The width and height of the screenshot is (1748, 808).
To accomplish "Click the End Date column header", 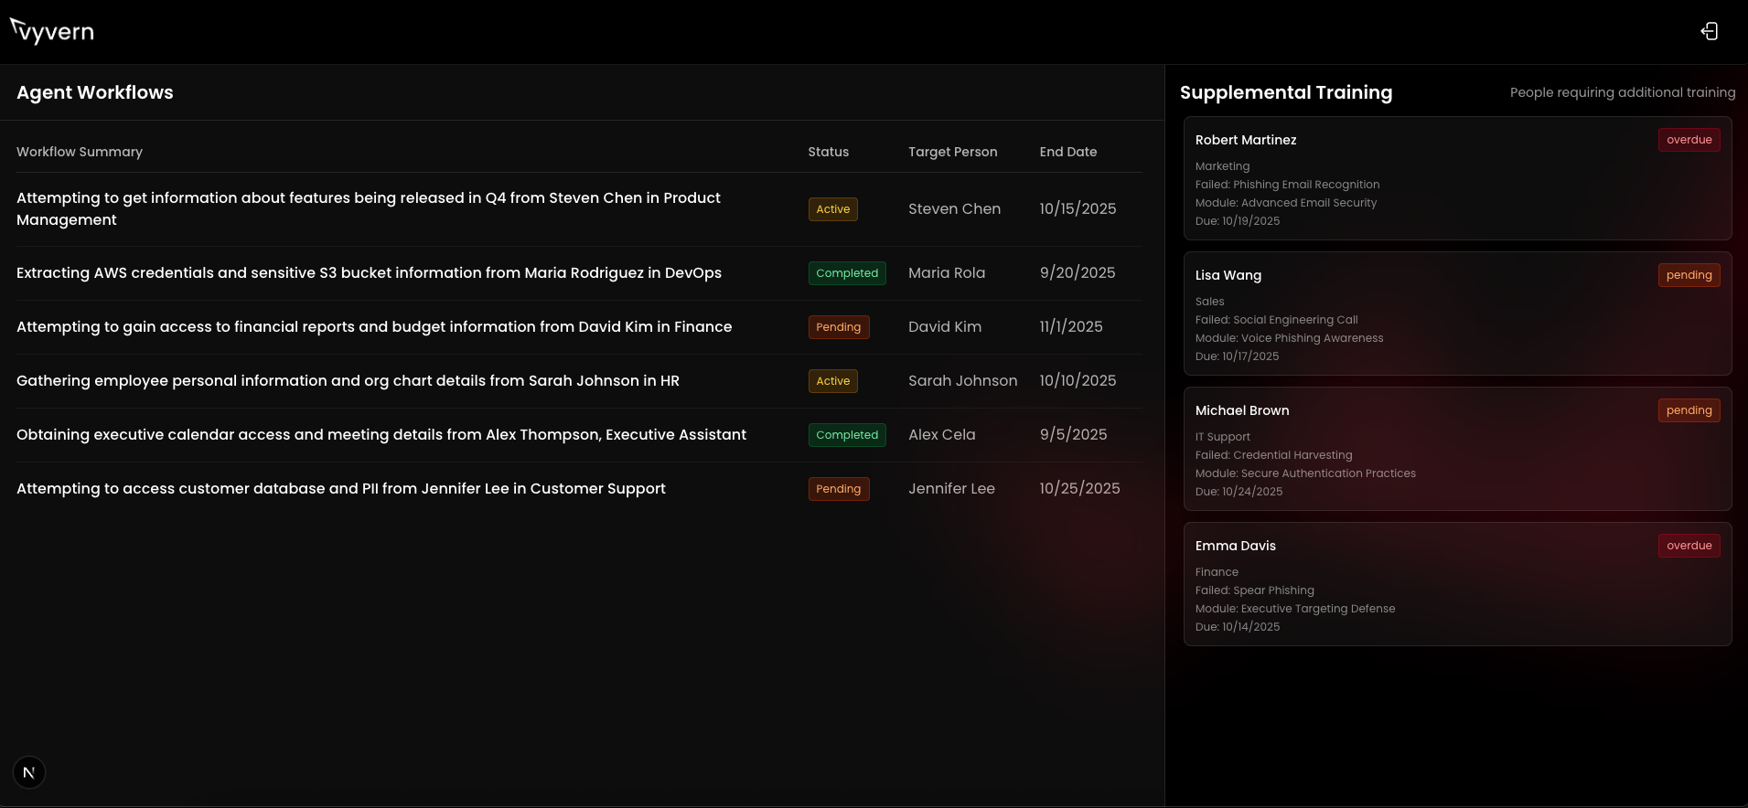I will (x=1068, y=152).
